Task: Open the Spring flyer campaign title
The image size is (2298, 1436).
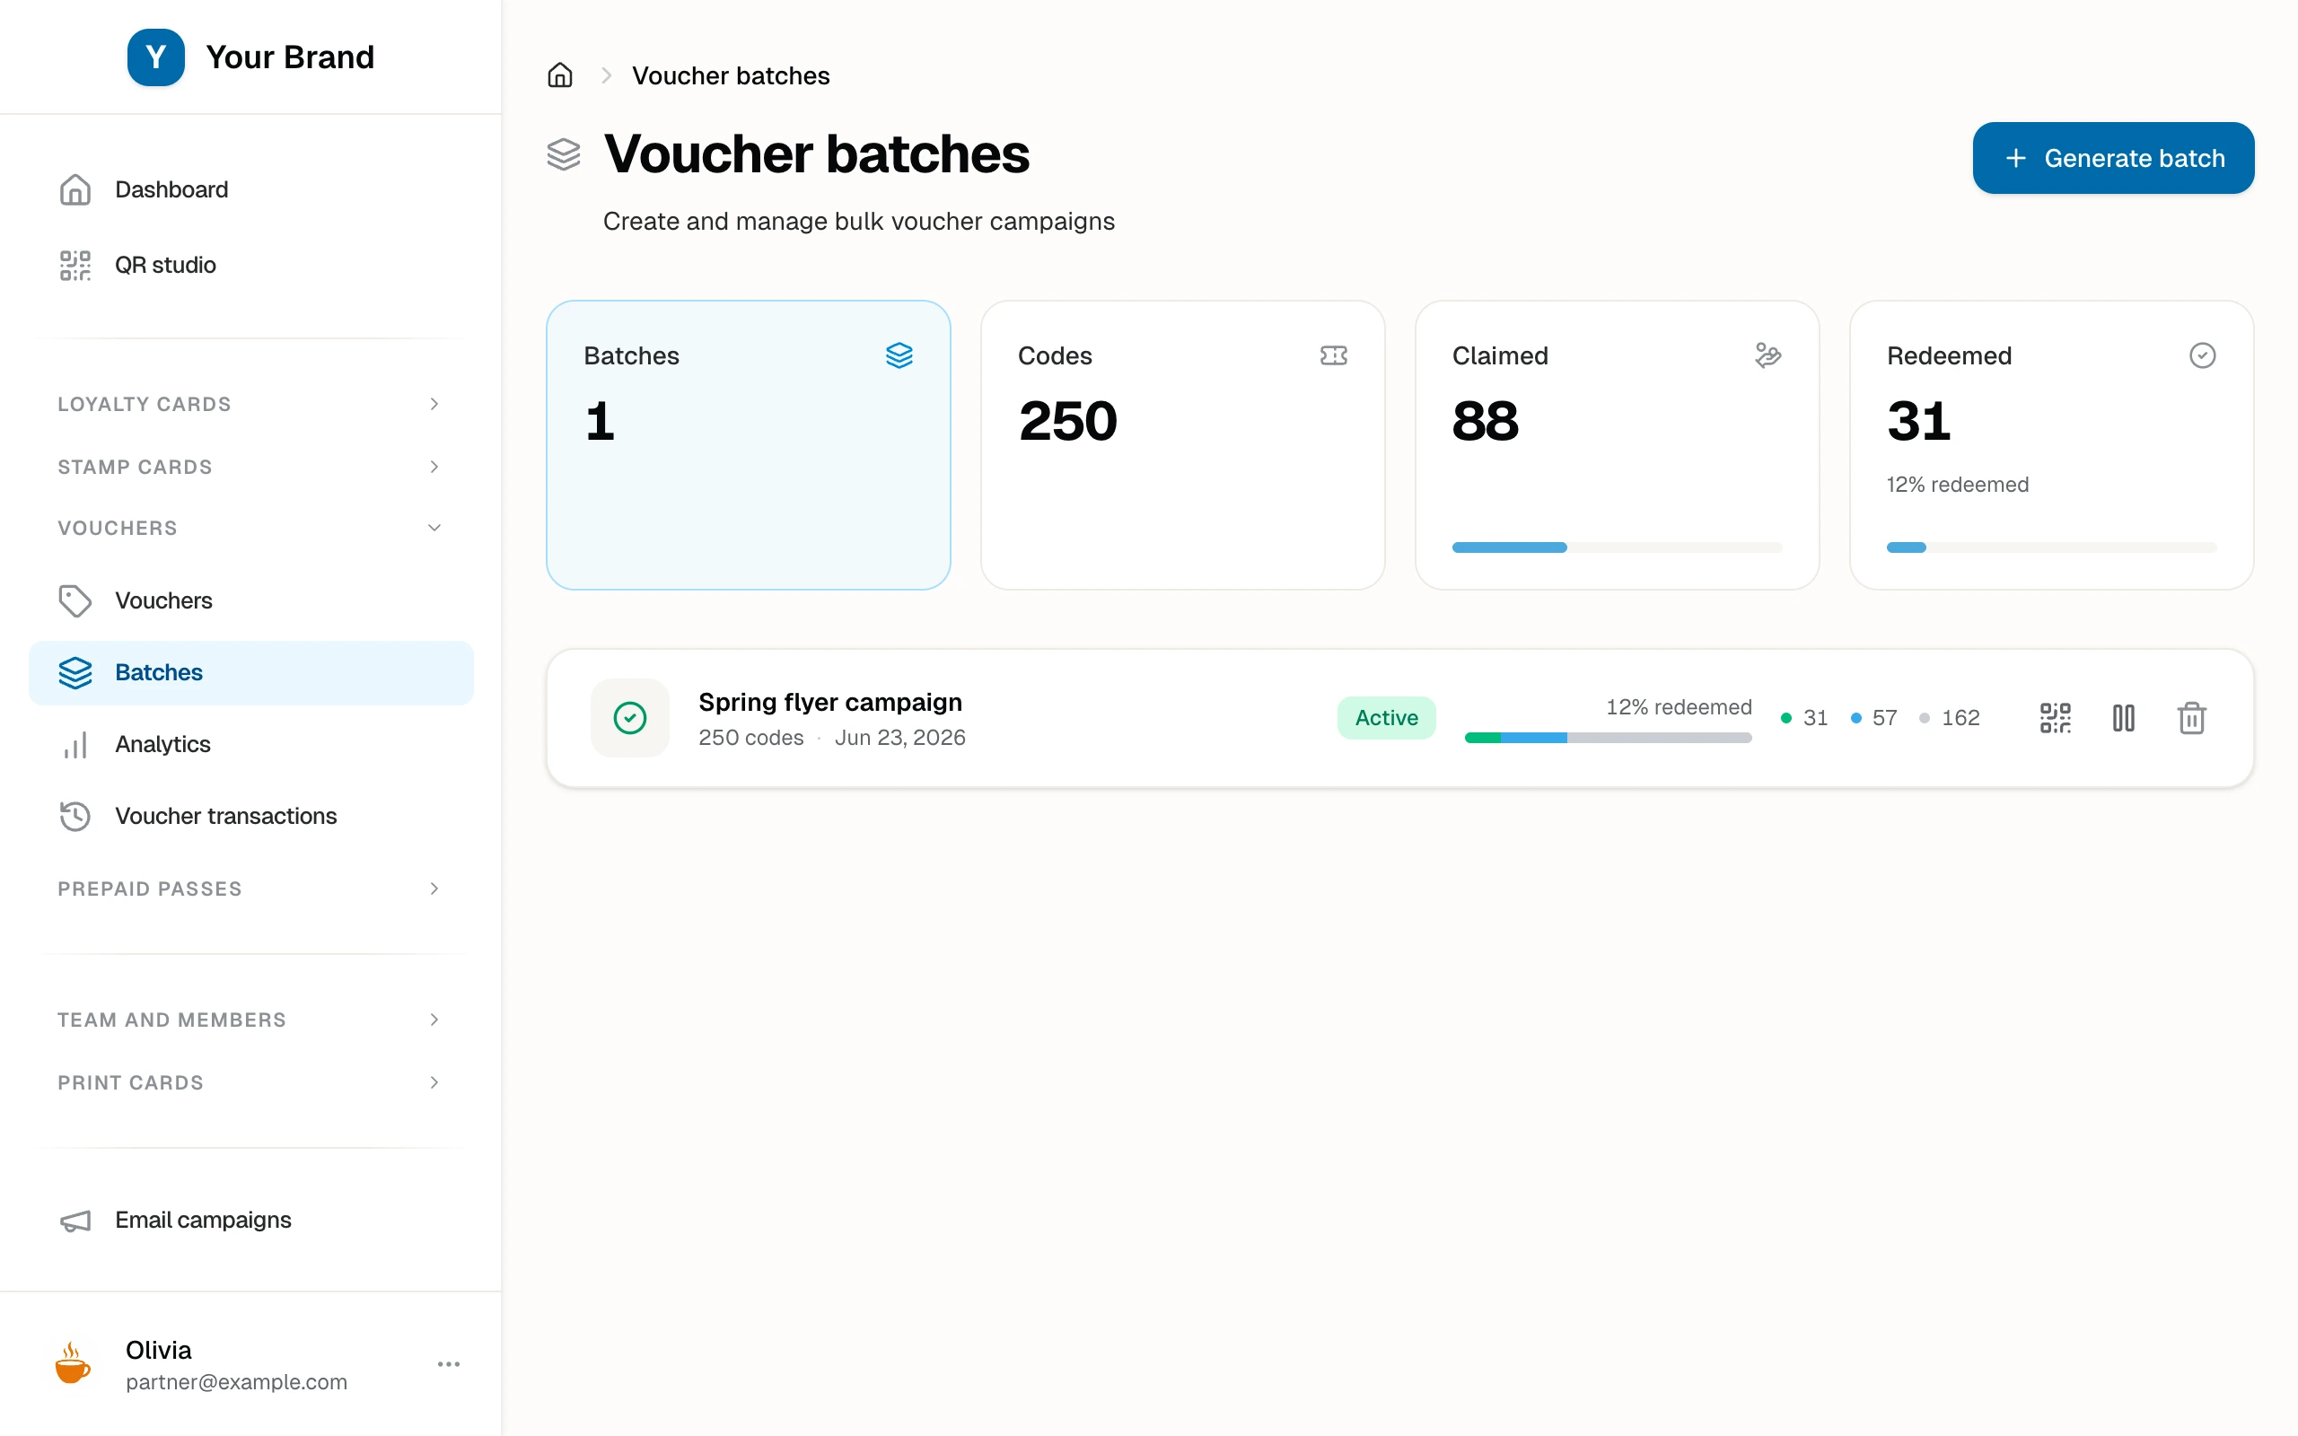Action: pos(830,702)
